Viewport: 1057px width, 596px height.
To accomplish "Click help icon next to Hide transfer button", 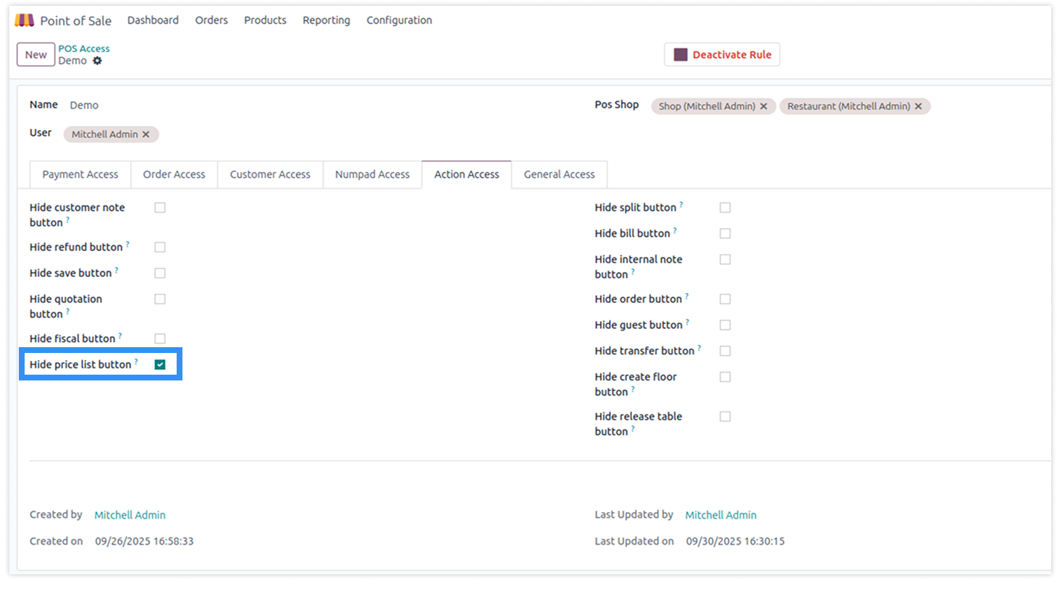I will [699, 348].
